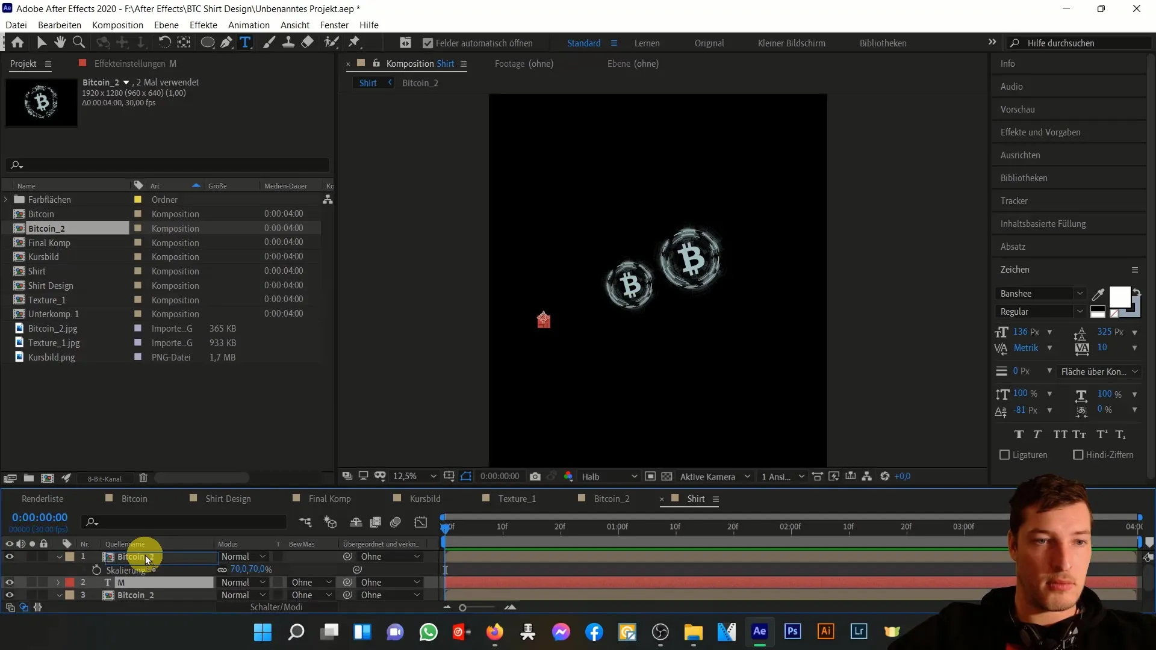Viewport: 1156px width, 650px height.
Task: Switch to the Shirt Design tab
Action: [228, 498]
